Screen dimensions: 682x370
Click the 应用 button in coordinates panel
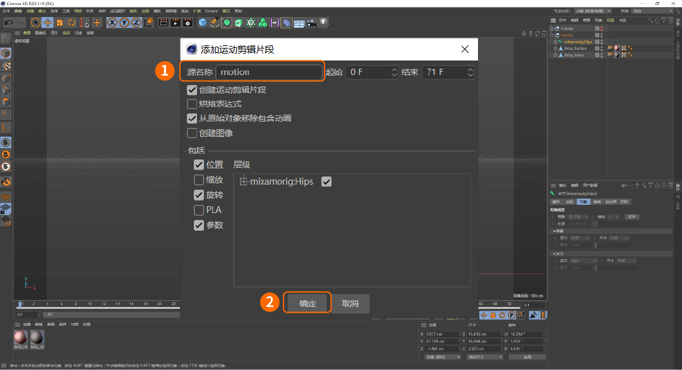pyautogui.click(x=527, y=357)
